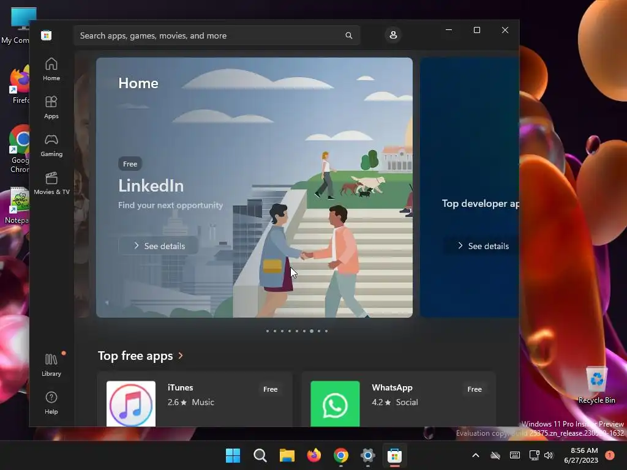This screenshot has width=627, height=470.
Task: Open the Apps section in sidebar
Action: 51,107
